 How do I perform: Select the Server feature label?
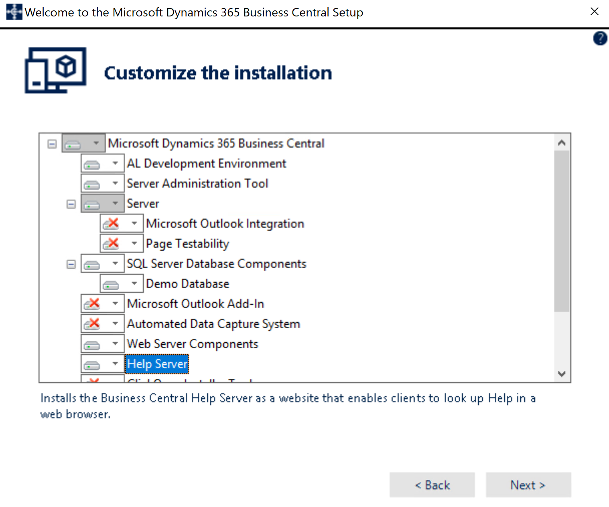point(143,204)
